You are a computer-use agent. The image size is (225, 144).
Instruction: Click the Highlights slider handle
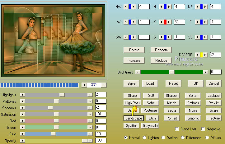tap(62, 95)
